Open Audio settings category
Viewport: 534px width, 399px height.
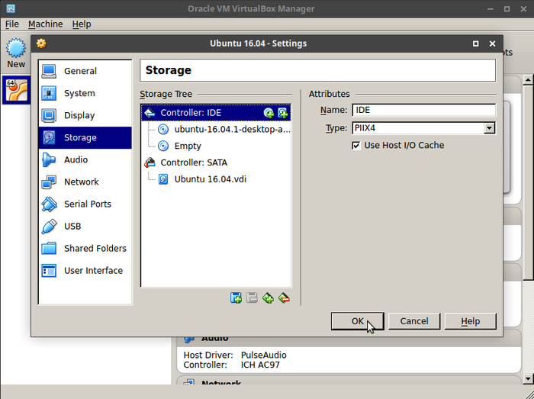(x=85, y=159)
